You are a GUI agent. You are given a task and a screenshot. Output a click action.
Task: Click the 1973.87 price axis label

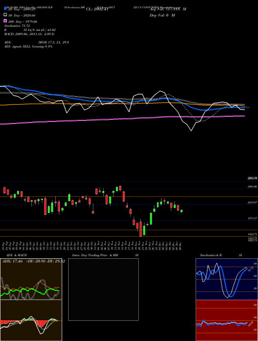pos(252,219)
